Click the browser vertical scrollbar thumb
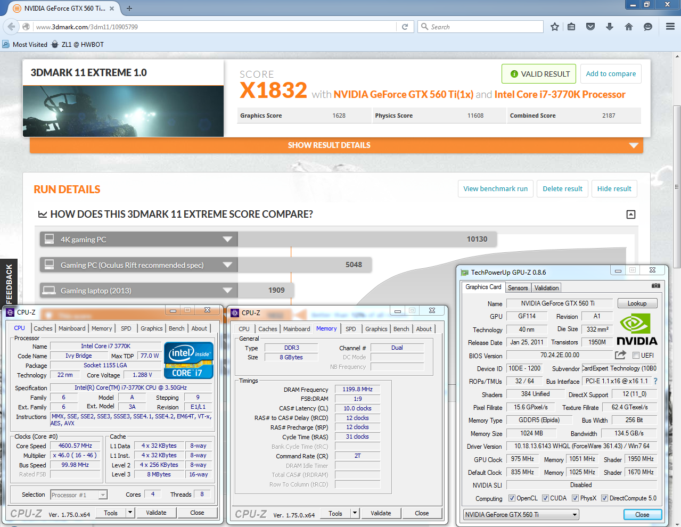The width and height of the screenshot is (681, 527). click(x=677, y=186)
